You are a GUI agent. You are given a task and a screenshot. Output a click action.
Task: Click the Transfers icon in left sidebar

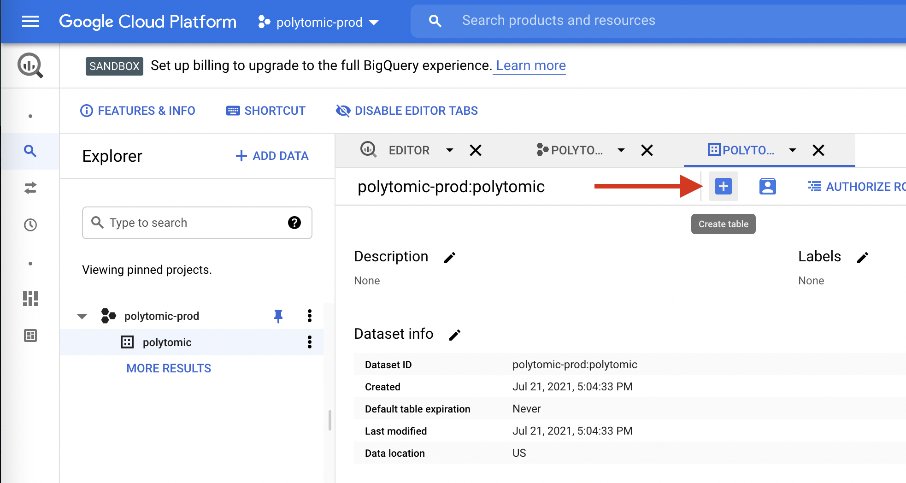point(30,188)
